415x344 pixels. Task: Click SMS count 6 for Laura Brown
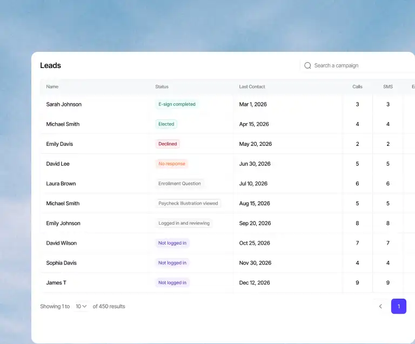coord(388,184)
